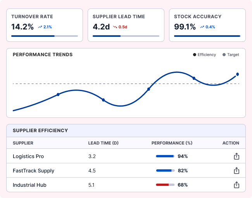
Task: Select the Industrial Hub supplier name
Action: 29,185
